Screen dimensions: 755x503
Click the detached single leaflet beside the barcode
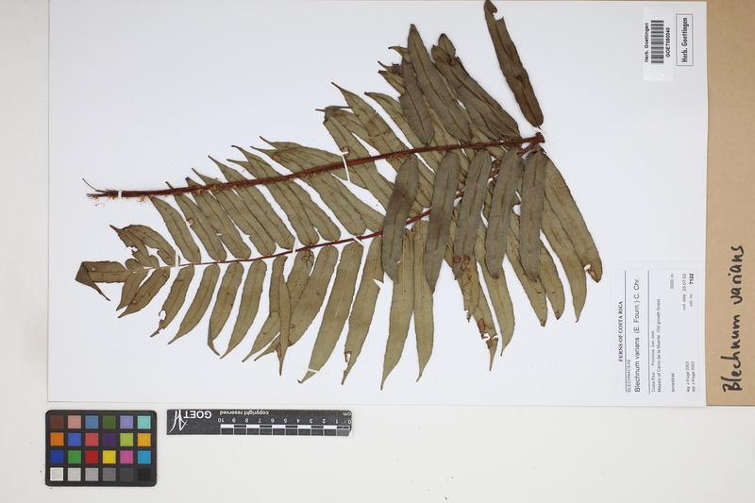click(512, 64)
